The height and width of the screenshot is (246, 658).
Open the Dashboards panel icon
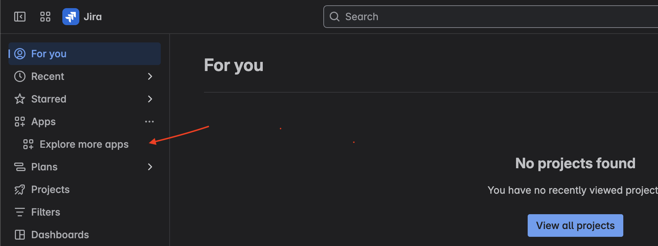(x=19, y=234)
